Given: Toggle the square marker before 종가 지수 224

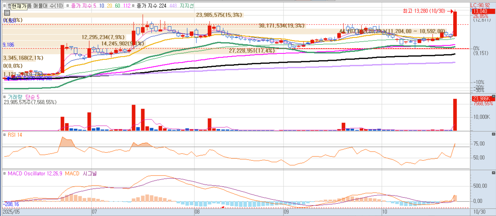Looking at the screenshot, I should [133, 6].
